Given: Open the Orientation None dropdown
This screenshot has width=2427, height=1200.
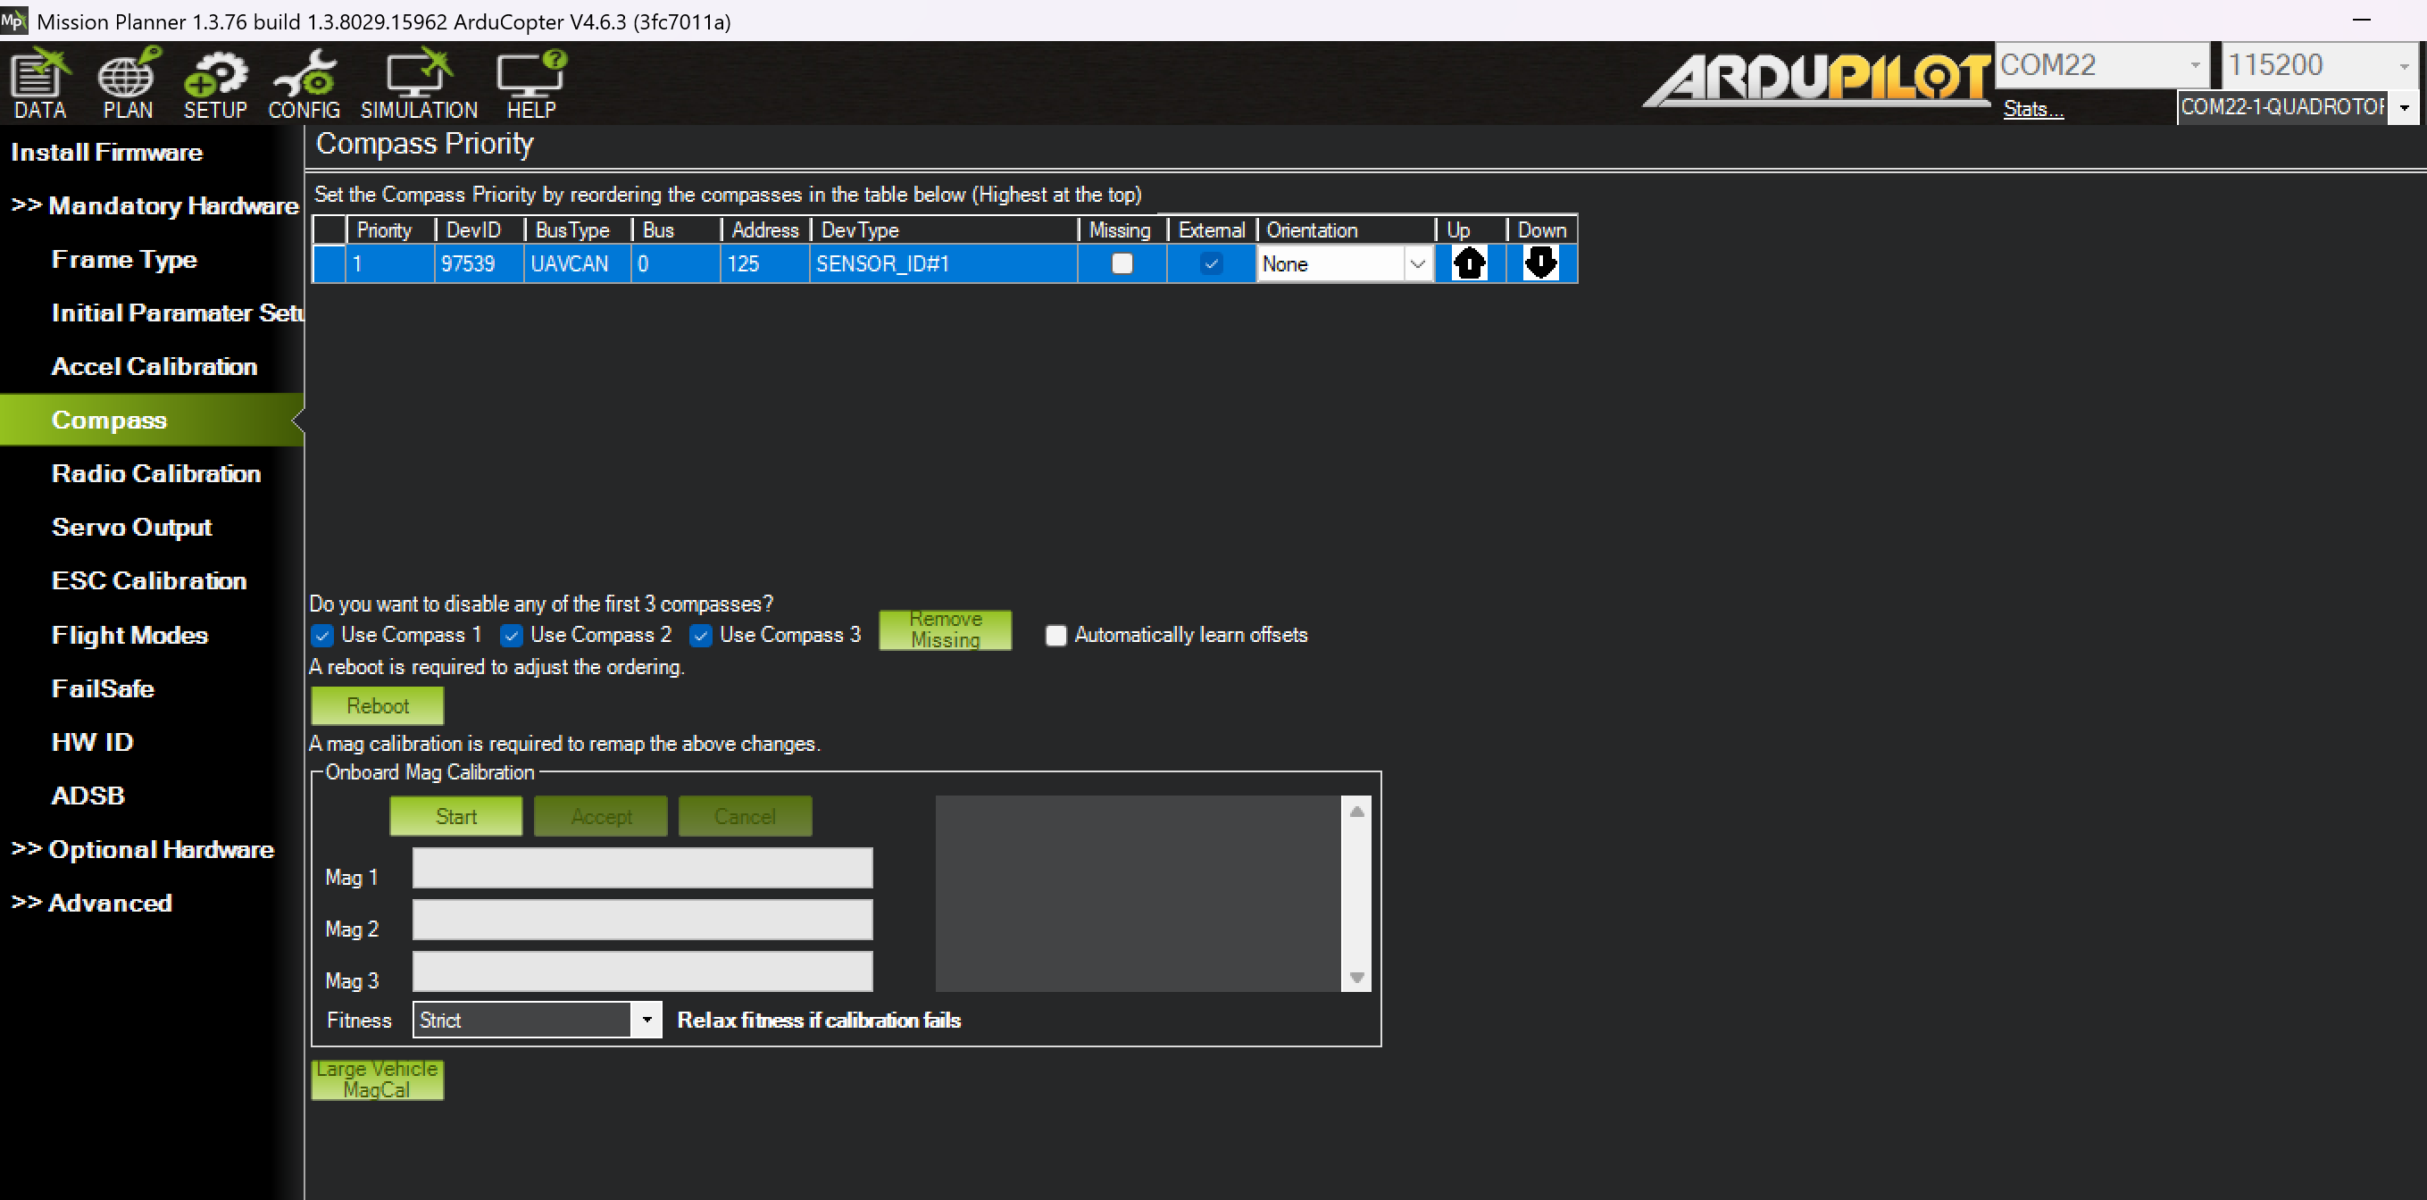Looking at the screenshot, I should pyautogui.click(x=1416, y=264).
